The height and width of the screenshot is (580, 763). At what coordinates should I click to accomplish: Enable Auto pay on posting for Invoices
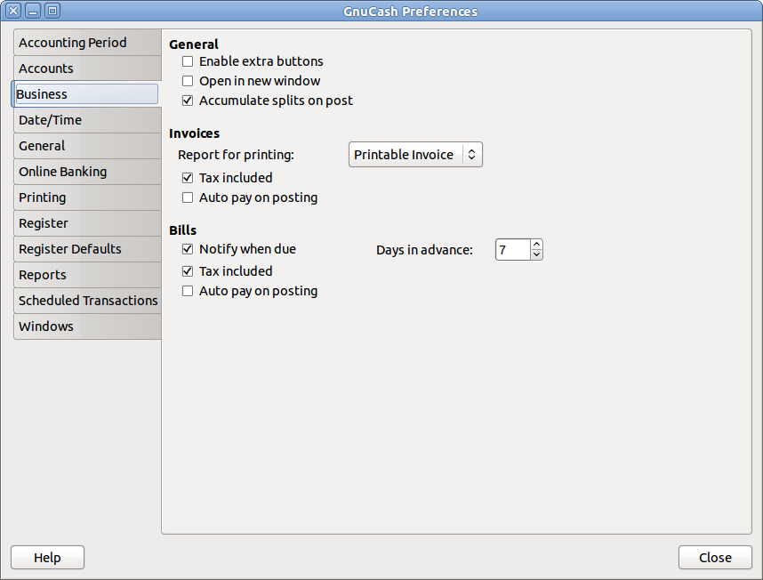point(188,197)
